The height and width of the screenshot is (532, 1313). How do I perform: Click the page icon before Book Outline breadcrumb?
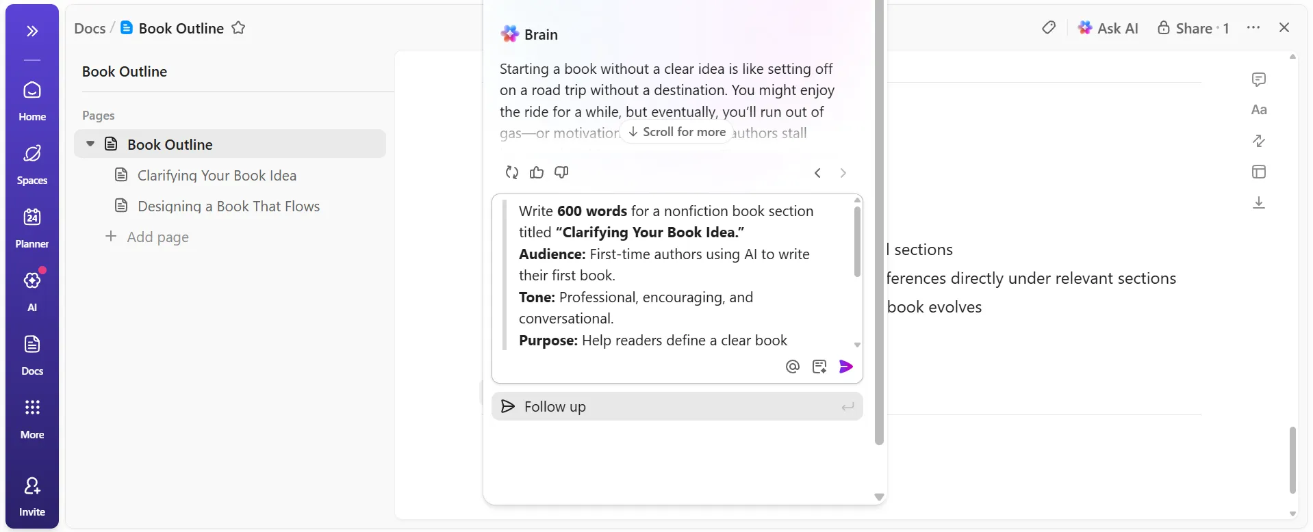click(x=127, y=27)
